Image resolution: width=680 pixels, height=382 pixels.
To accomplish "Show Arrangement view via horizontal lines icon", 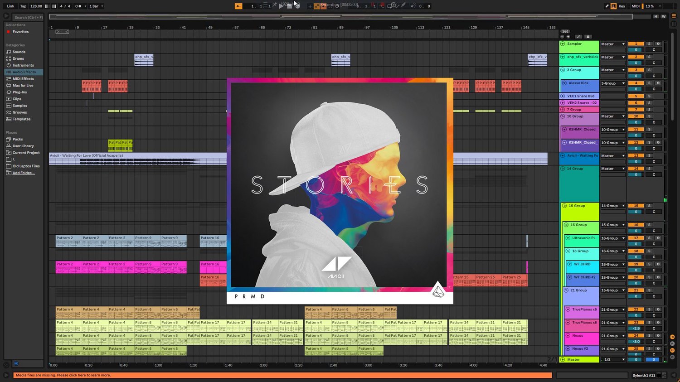I will point(674,15).
